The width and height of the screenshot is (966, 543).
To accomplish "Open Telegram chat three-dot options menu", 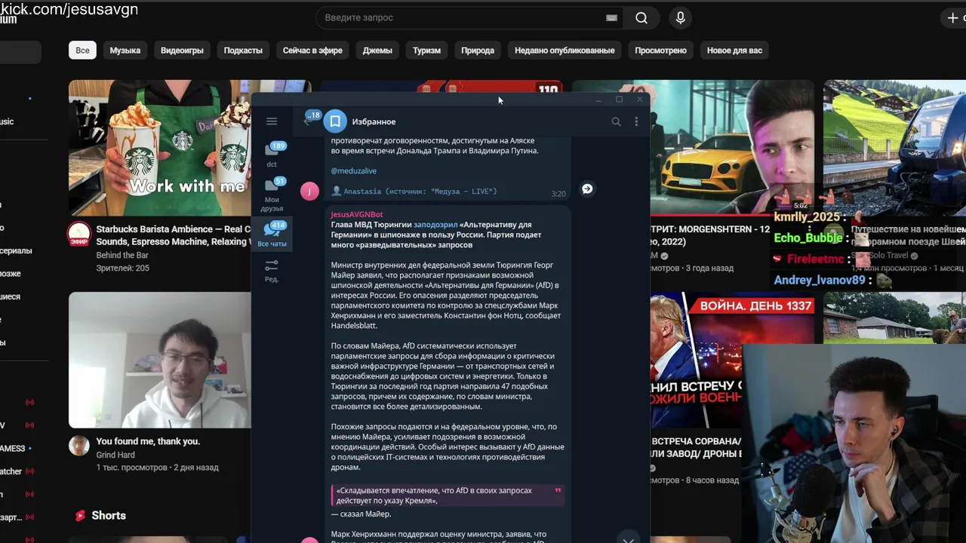I will (x=636, y=121).
